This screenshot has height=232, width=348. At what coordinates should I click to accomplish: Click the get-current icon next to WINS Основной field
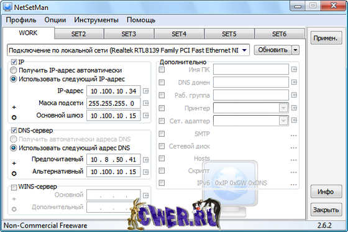pyautogui.click(x=145, y=195)
